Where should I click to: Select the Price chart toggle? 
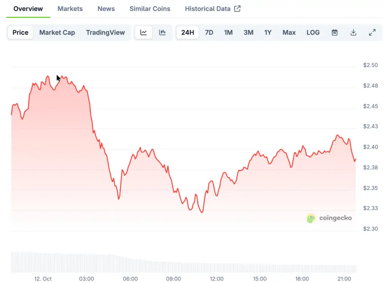[20, 33]
